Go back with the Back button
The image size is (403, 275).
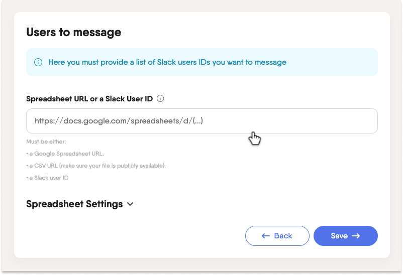pos(277,236)
